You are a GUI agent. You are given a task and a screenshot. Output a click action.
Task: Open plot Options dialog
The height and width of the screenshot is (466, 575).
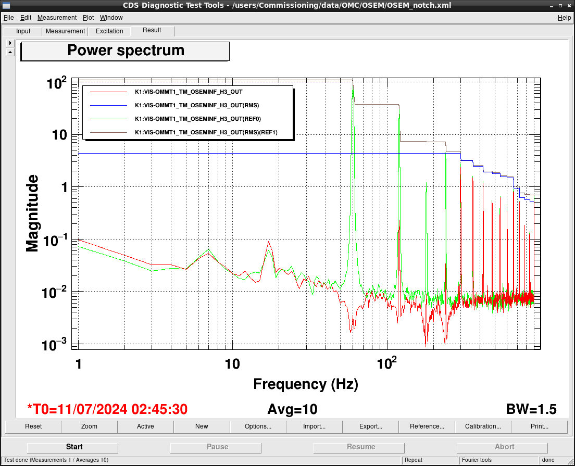pyautogui.click(x=258, y=426)
